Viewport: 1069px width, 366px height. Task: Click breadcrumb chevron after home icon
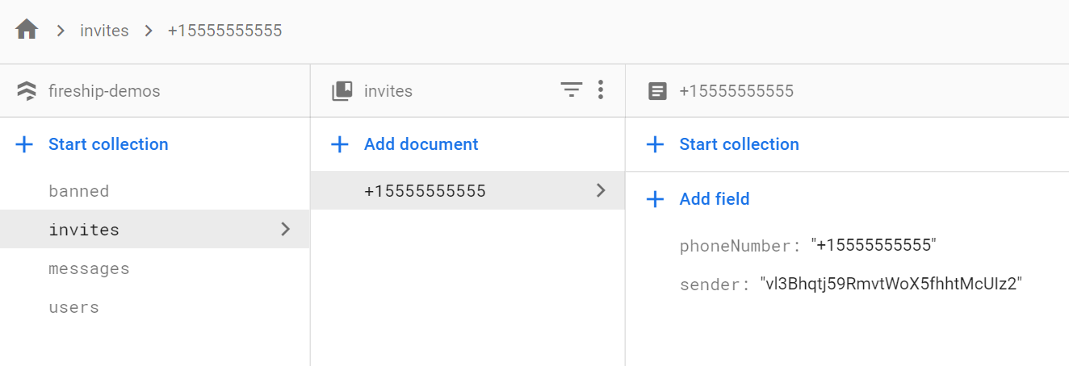[61, 31]
